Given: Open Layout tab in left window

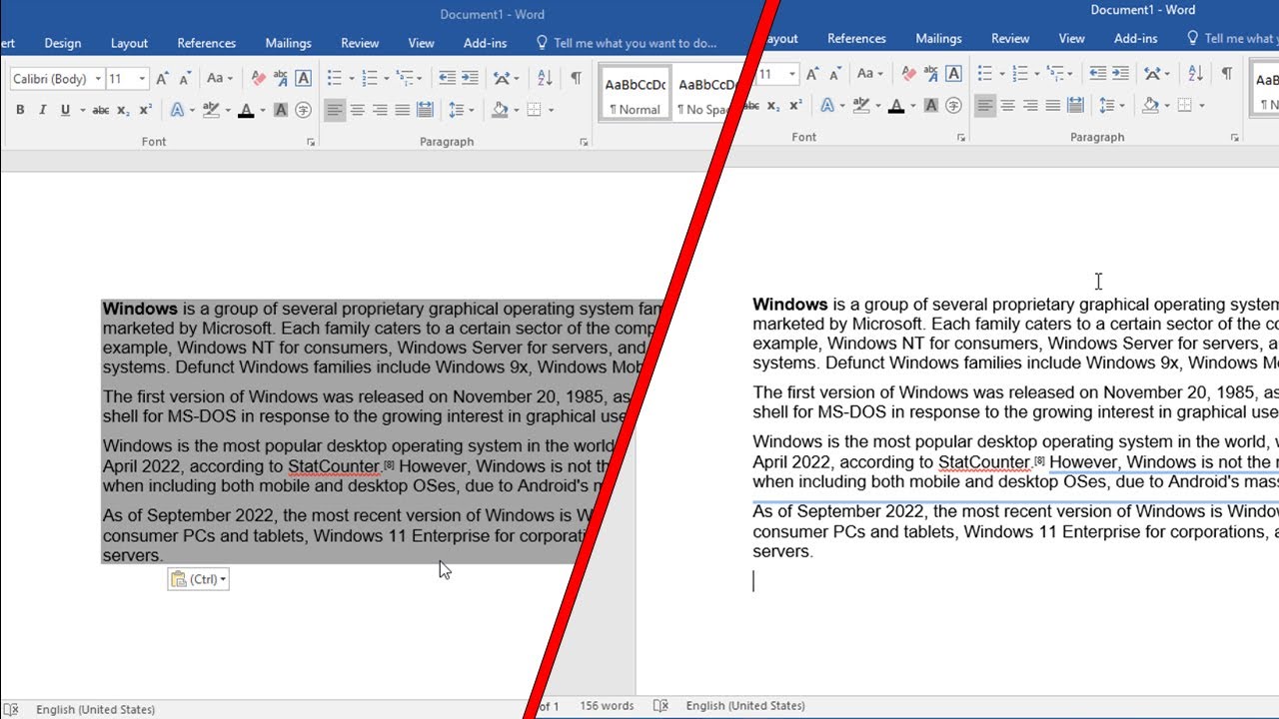Looking at the screenshot, I should click(x=129, y=43).
